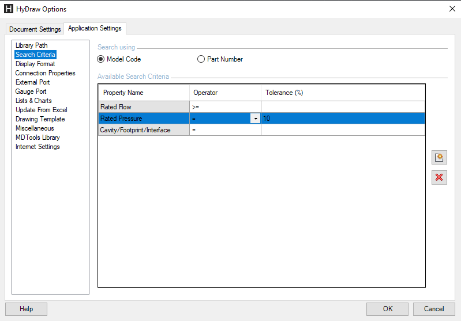
Task: Click the HyDraw logo icon in title bar
Action: coord(9,9)
